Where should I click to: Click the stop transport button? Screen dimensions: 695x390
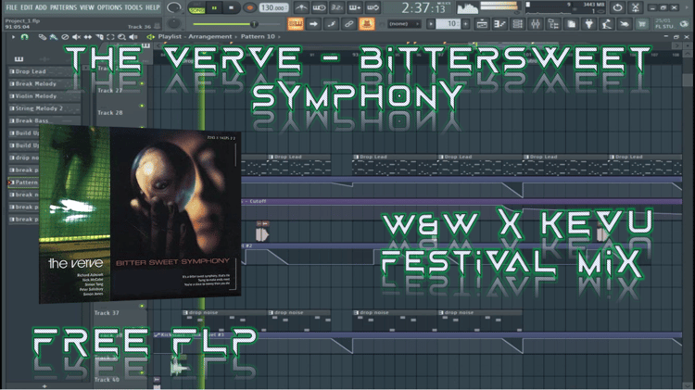[231, 8]
